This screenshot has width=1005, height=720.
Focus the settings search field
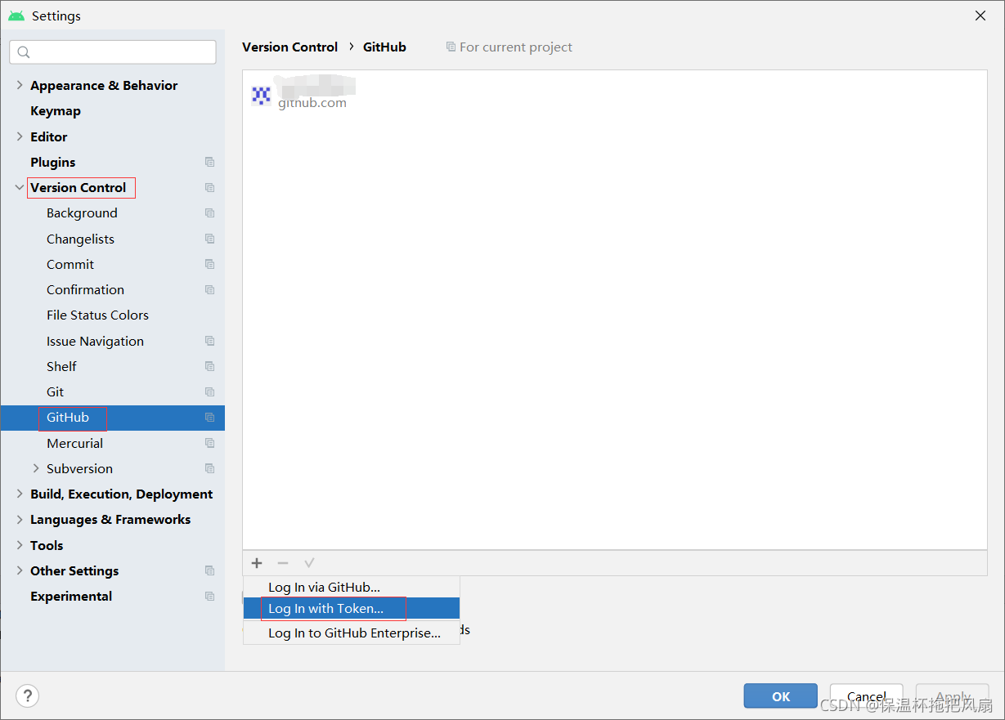113,52
